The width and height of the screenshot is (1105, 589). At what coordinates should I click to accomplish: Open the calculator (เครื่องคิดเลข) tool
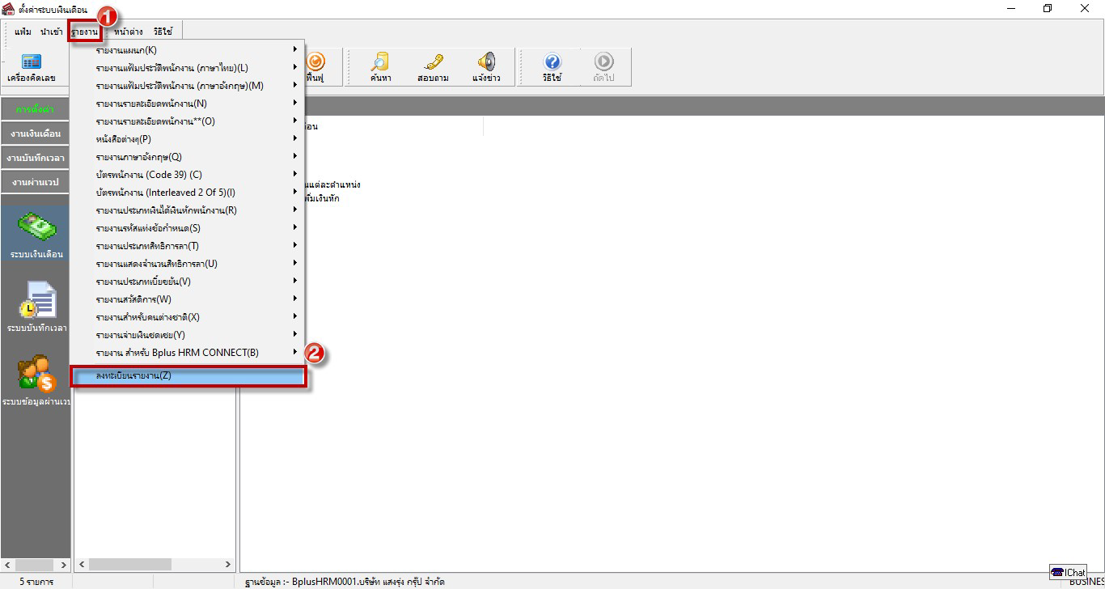click(x=32, y=67)
